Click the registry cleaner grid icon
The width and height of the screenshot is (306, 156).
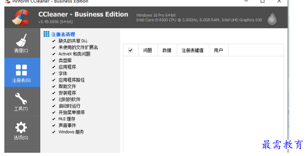pos(46,34)
